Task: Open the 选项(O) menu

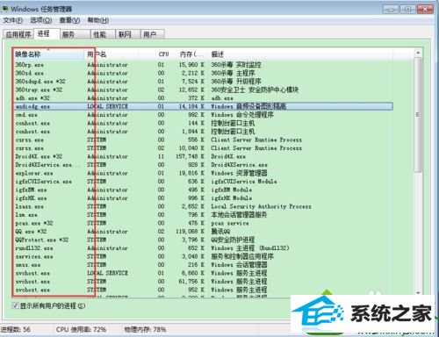Action: point(41,20)
